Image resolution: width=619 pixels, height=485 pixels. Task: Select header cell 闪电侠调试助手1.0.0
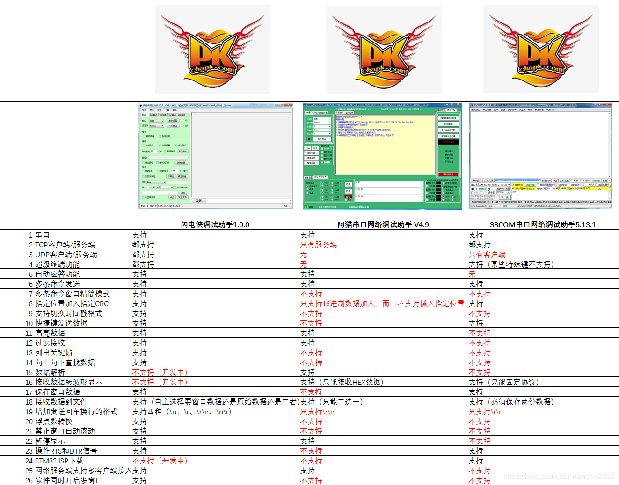pos(215,224)
